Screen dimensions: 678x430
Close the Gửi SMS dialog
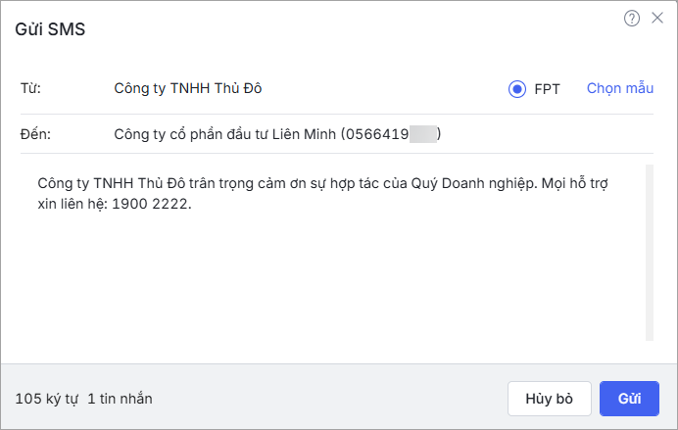[x=657, y=18]
